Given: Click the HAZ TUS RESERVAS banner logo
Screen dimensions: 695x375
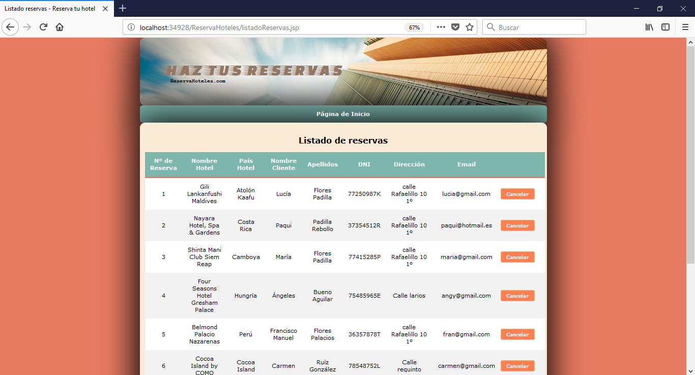Looking at the screenshot, I should click(x=253, y=71).
